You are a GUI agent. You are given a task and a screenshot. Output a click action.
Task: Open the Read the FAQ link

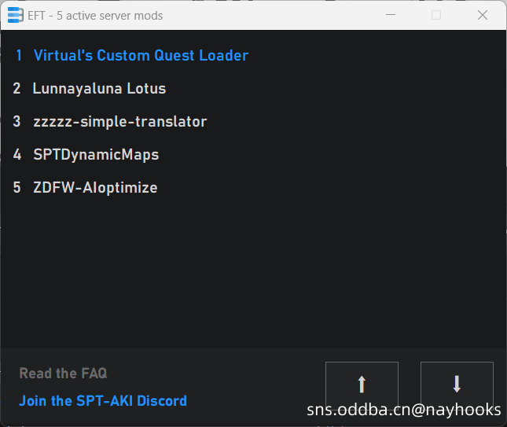63,374
